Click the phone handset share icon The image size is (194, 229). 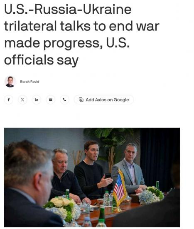(x=64, y=100)
